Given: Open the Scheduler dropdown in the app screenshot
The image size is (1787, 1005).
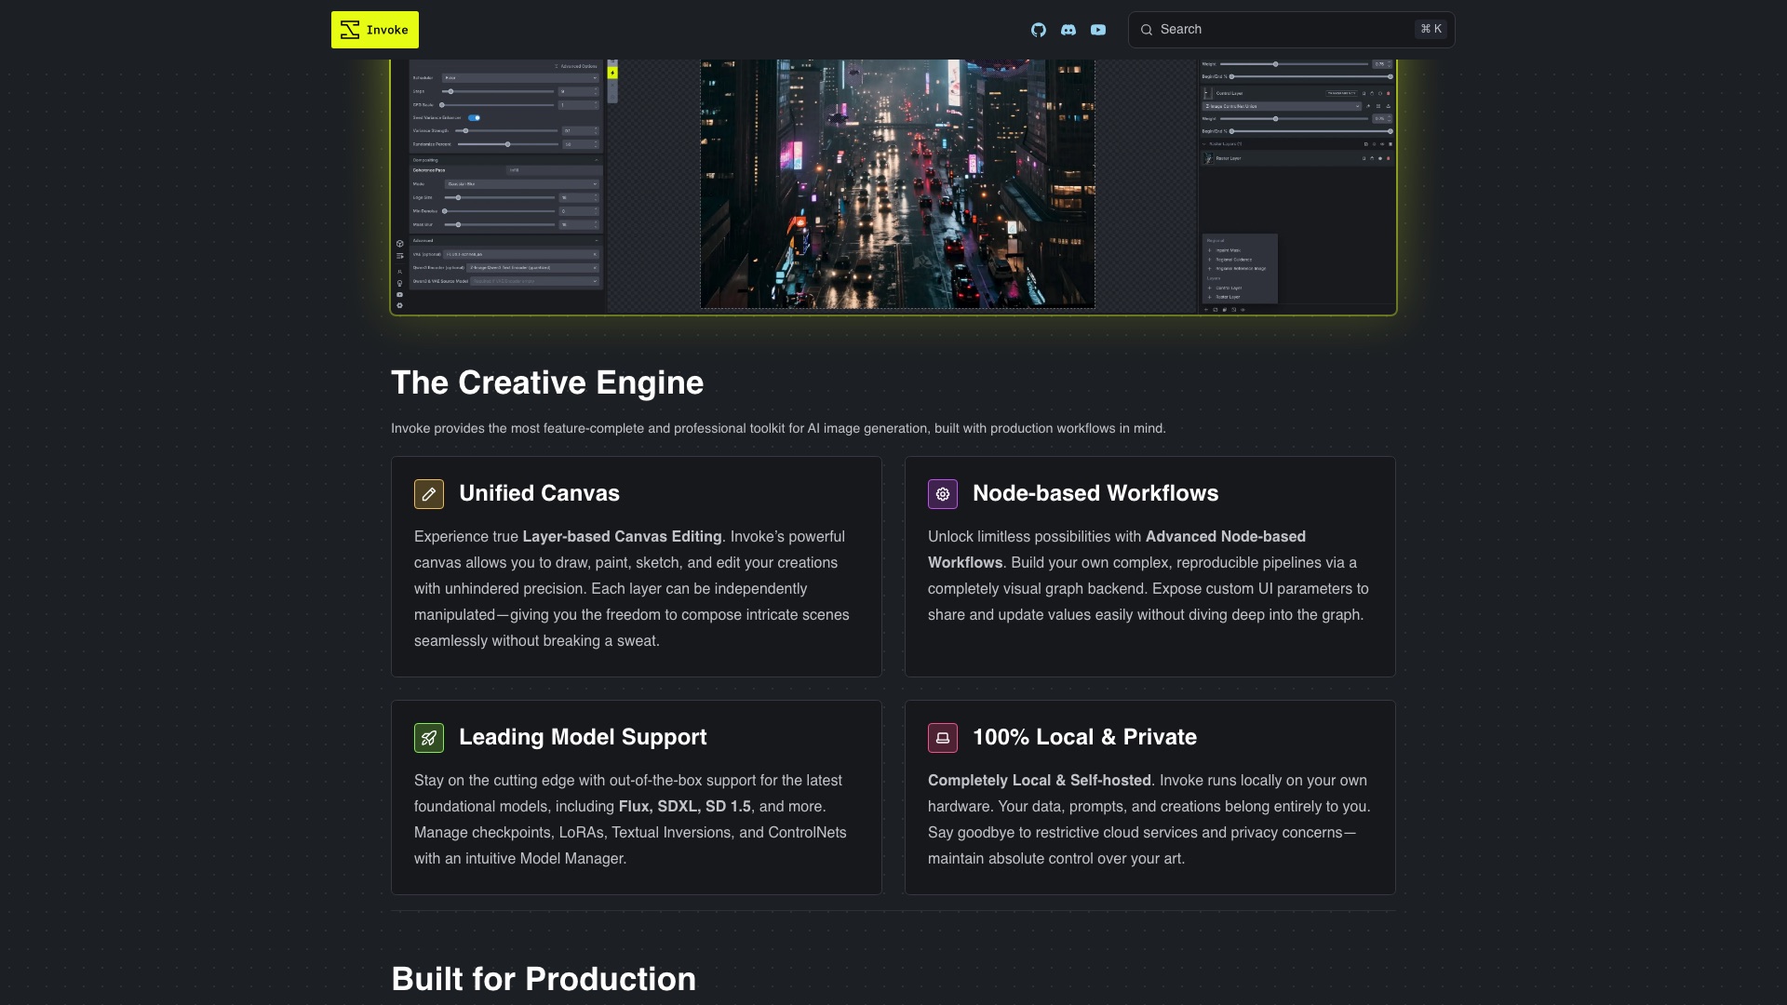Looking at the screenshot, I should click(520, 78).
